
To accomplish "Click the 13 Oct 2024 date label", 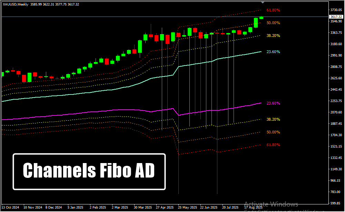I will pos(11,208).
